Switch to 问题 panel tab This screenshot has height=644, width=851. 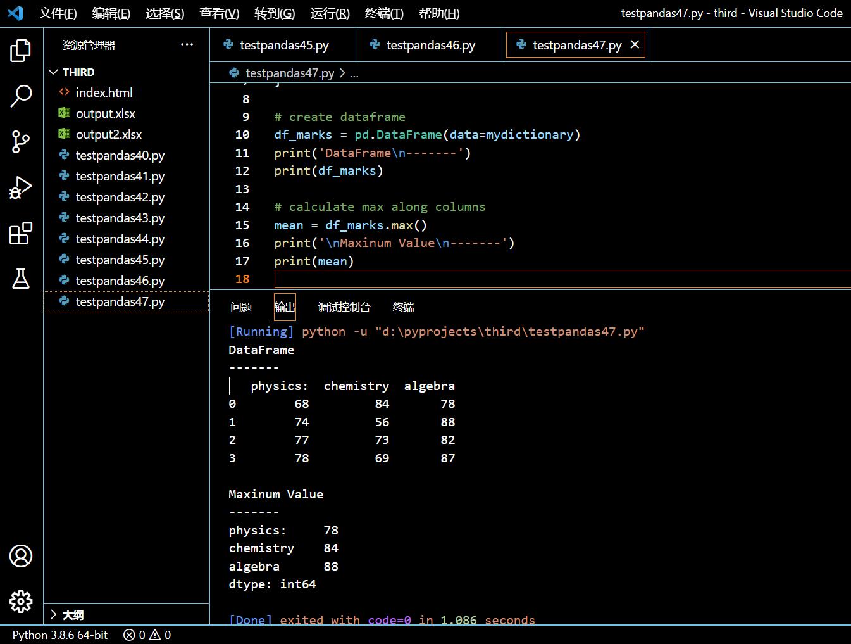(241, 307)
